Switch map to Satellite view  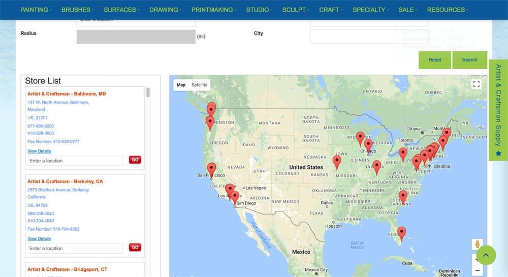point(199,85)
